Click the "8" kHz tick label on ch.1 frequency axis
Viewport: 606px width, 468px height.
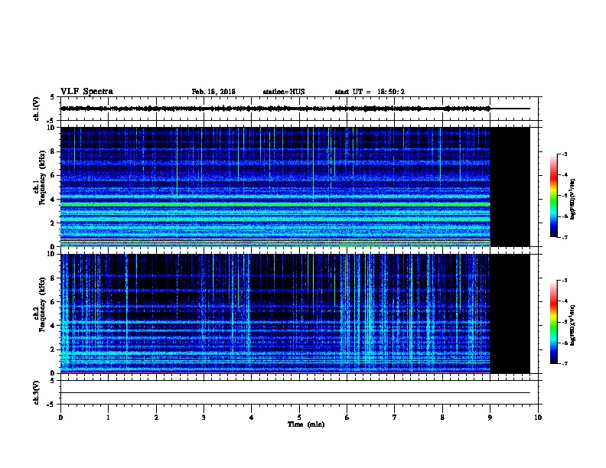54,151
